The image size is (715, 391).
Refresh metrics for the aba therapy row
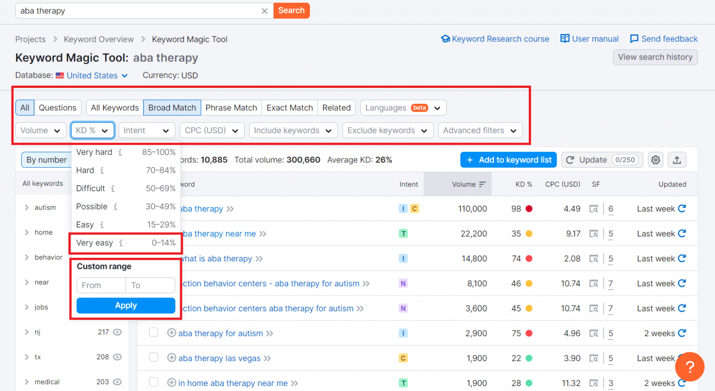(683, 209)
